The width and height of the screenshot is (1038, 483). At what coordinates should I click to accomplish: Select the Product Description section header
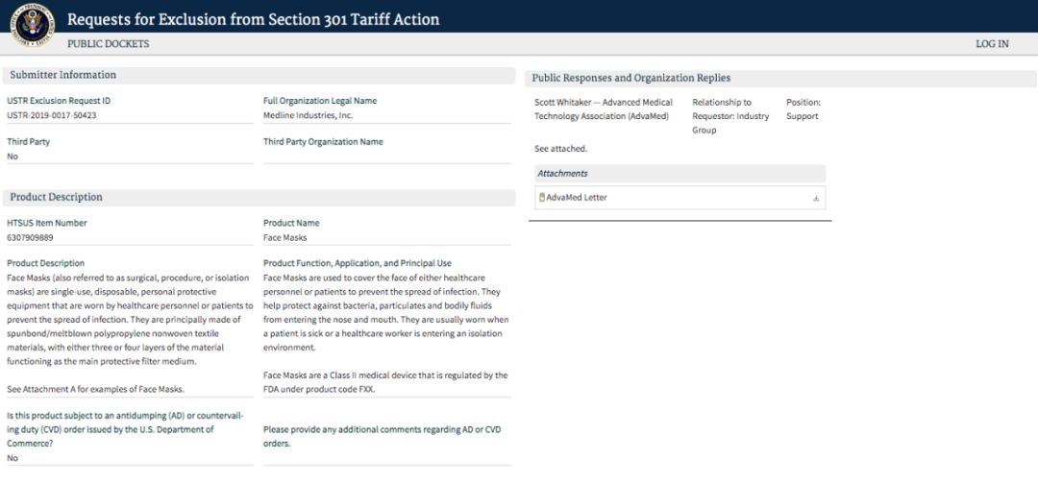259,198
